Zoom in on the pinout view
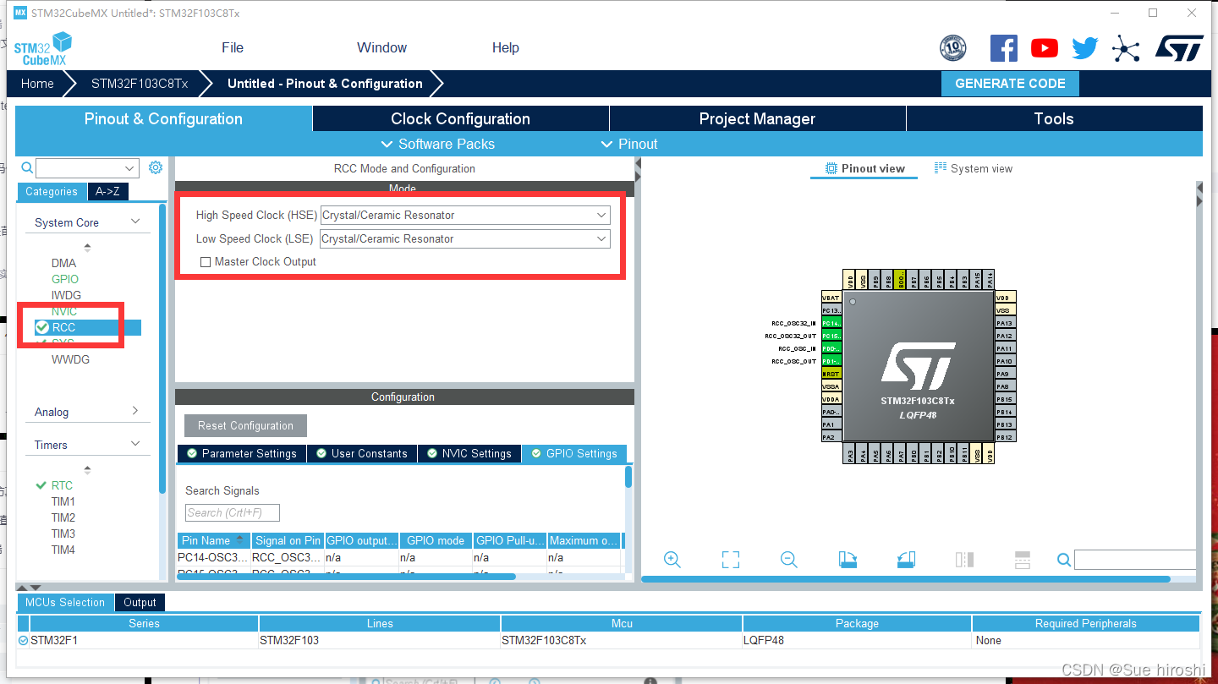1218x684 pixels. click(x=672, y=559)
